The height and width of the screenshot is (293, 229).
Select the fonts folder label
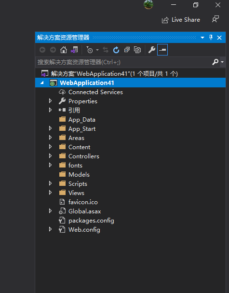pos(75,166)
